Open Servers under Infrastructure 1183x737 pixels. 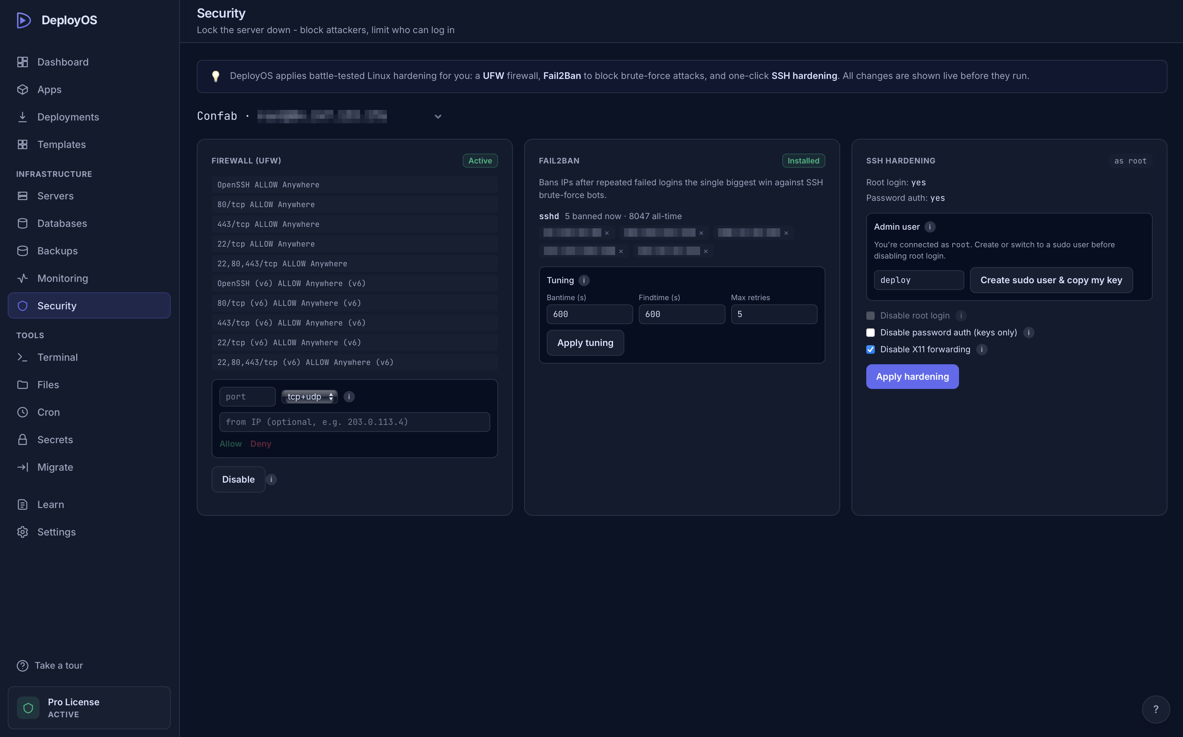coord(89,196)
